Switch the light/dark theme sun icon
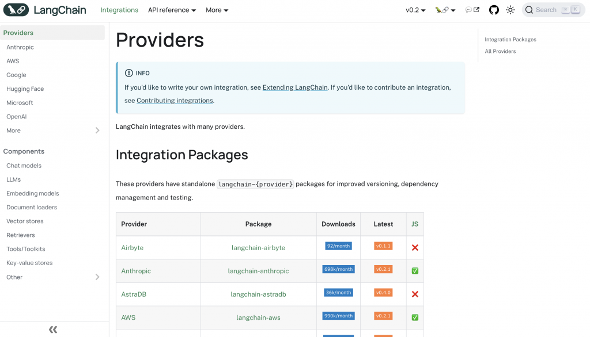Viewport: 590px width, 337px height. [x=510, y=10]
